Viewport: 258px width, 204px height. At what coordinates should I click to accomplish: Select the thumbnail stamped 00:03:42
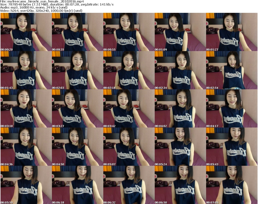coord(129,109)
